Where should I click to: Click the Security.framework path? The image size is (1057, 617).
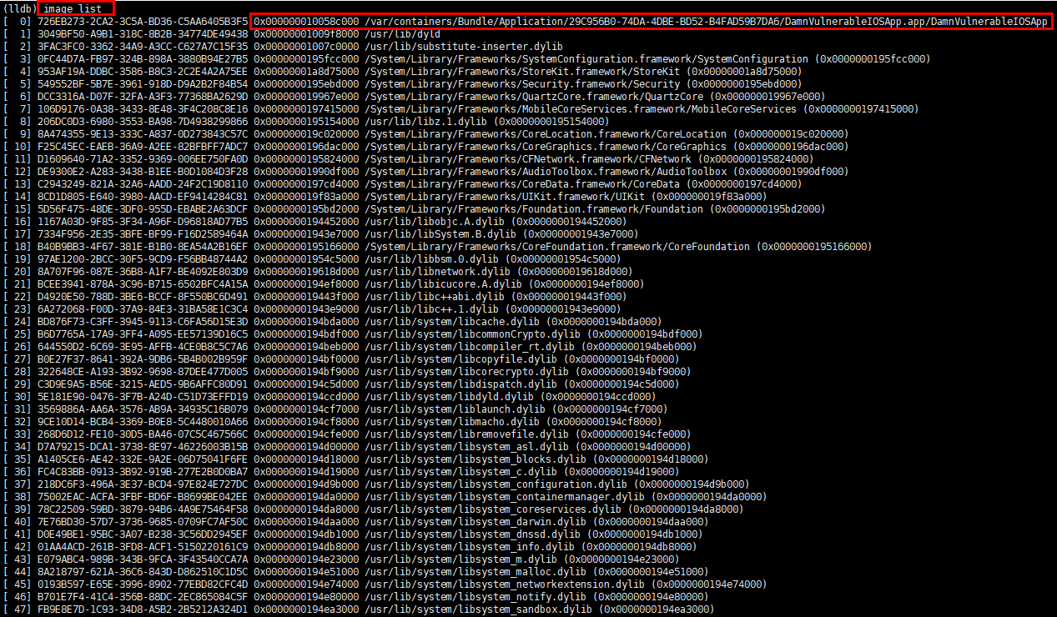coord(522,83)
